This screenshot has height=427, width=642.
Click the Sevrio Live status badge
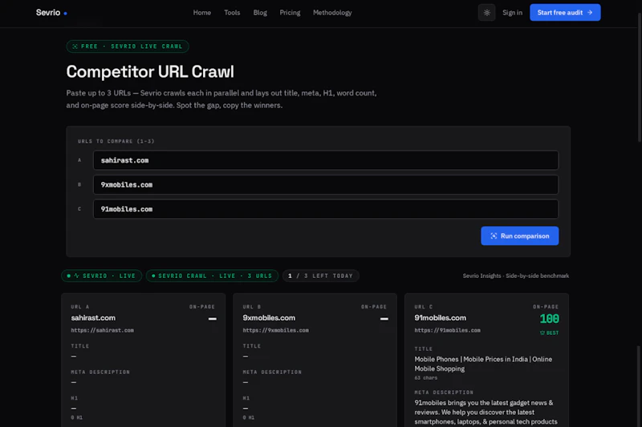(x=102, y=276)
